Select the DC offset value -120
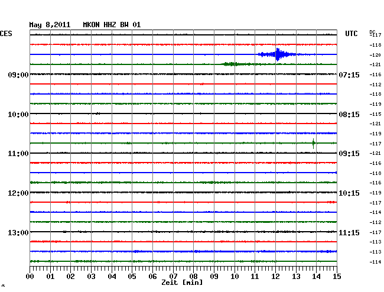Image resolution: width=384 pixels, height=292 pixels. tap(375, 55)
